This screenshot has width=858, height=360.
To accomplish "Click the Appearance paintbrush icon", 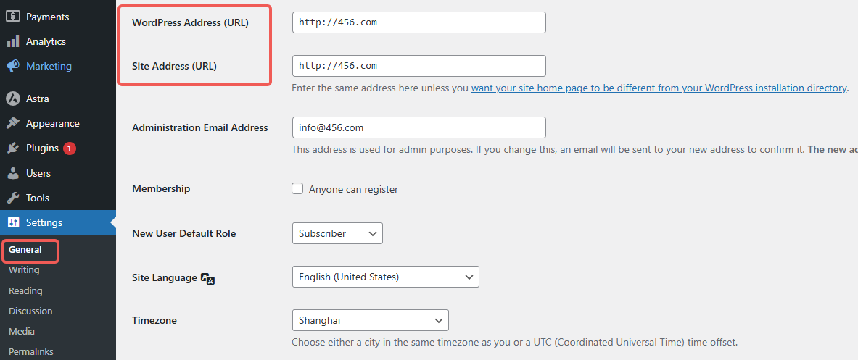I will (x=13, y=123).
